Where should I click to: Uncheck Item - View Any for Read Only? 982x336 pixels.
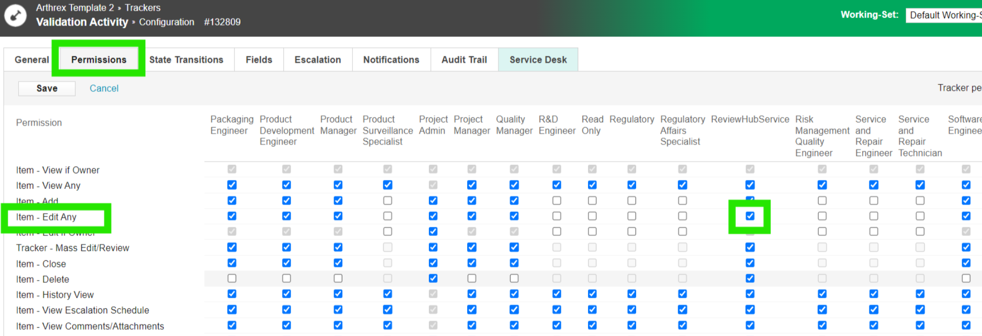click(592, 185)
